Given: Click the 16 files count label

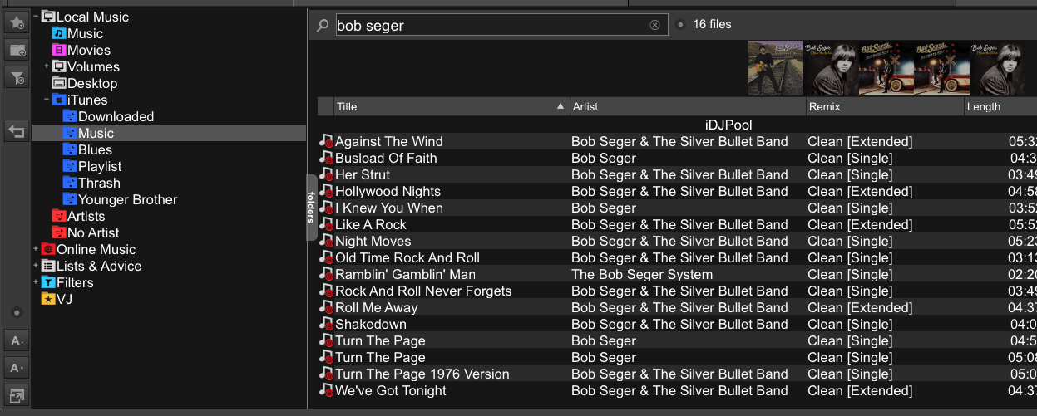Looking at the screenshot, I should pyautogui.click(x=712, y=24).
